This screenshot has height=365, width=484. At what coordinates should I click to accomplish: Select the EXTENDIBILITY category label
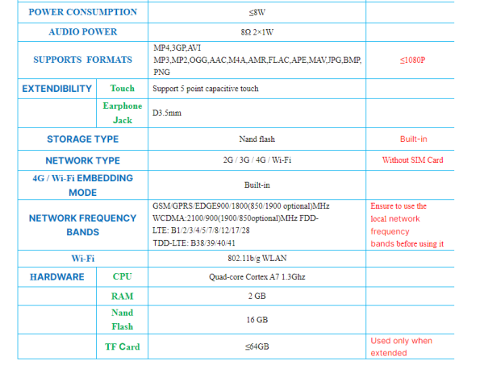[56, 89]
